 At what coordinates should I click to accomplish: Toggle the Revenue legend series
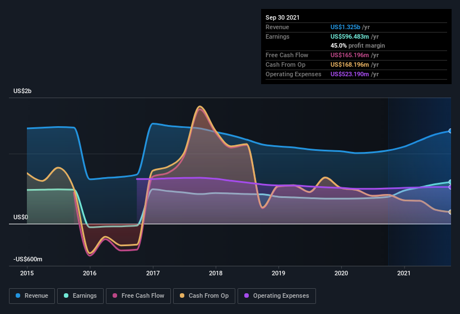pos(32,296)
